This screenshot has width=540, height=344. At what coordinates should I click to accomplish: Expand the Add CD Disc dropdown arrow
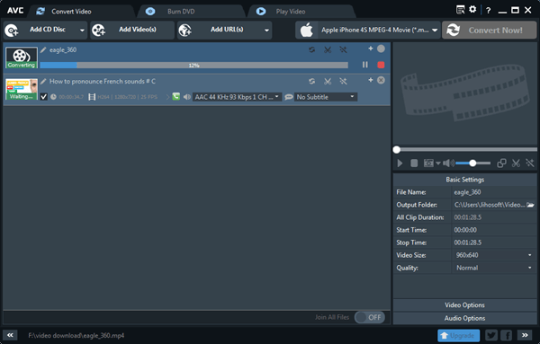82,31
